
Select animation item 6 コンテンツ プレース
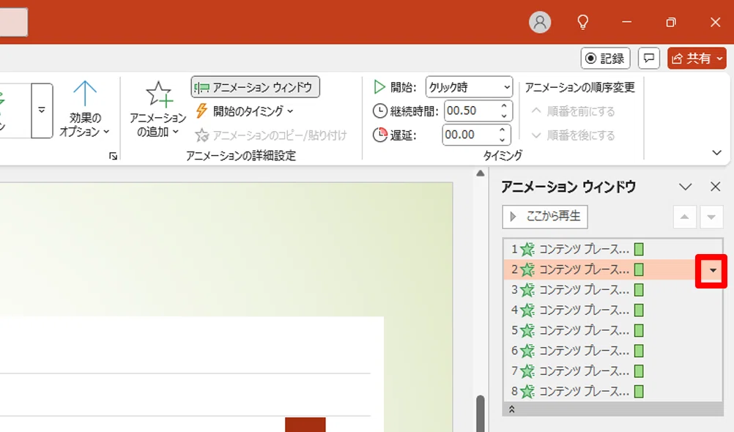[613, 351]
